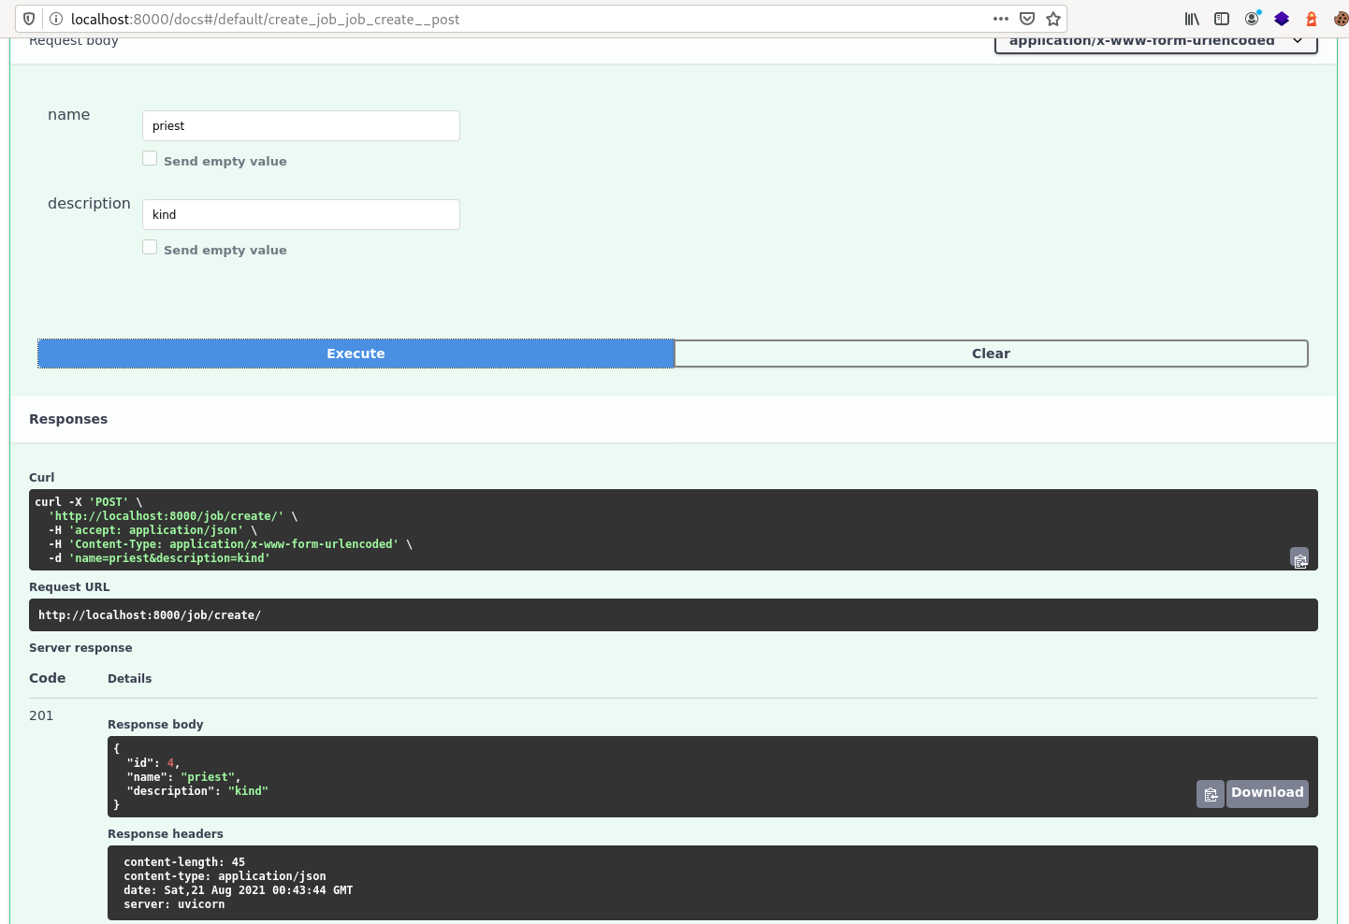Click the tracking protection shield icon
The height and width of the screenshot is (924, 1349).
click(x=29, y=19)
